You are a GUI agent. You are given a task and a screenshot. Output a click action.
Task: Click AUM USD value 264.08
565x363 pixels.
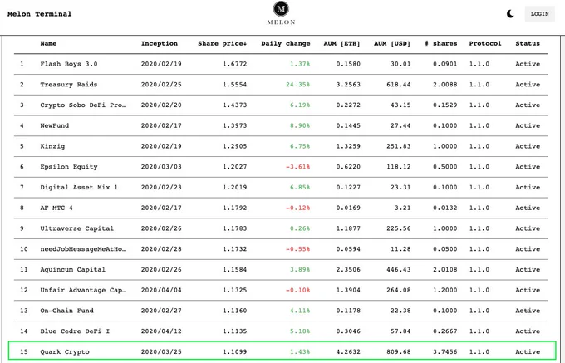399,290
